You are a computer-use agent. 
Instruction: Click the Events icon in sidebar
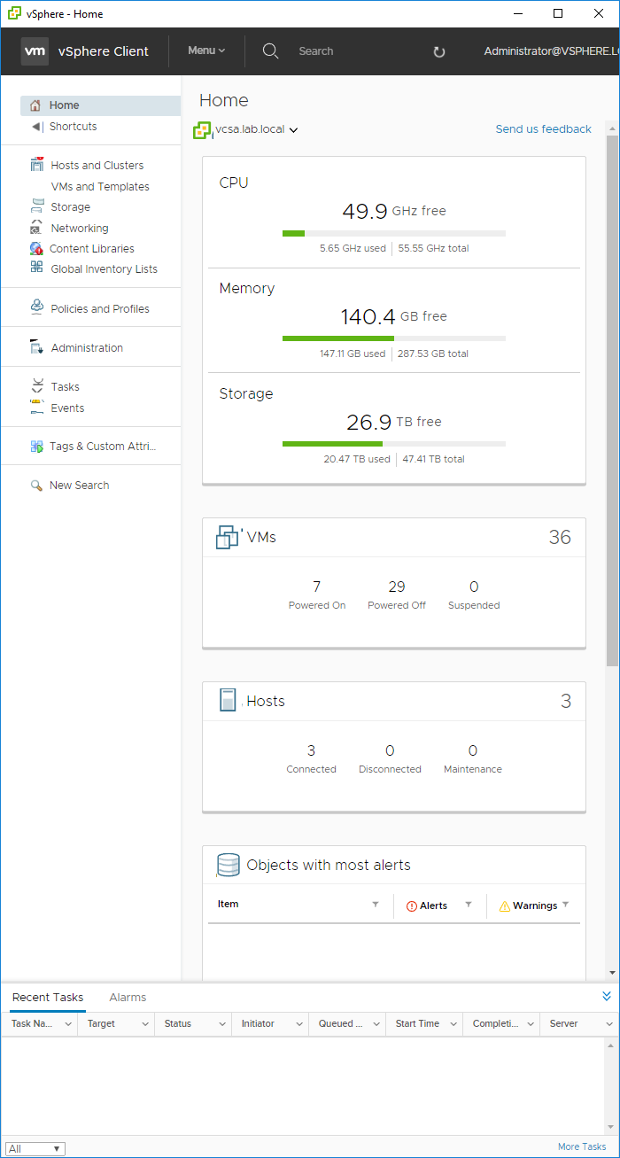pos(36,407)
